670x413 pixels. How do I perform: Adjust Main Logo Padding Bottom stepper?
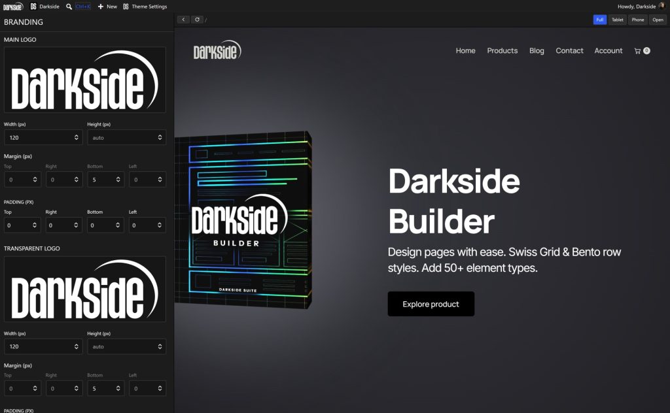(x=118, y=225)
